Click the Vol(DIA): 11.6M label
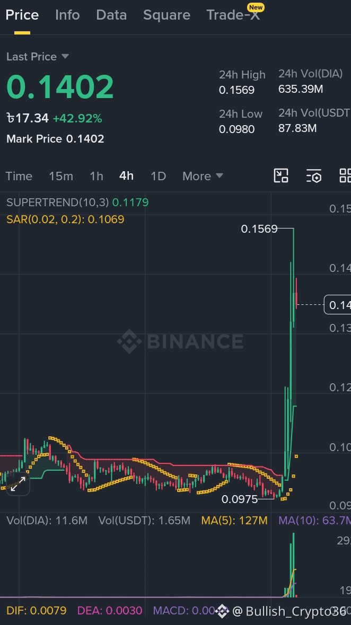The height and width of the screenshot is (625, 351). (x=47, y=521)
